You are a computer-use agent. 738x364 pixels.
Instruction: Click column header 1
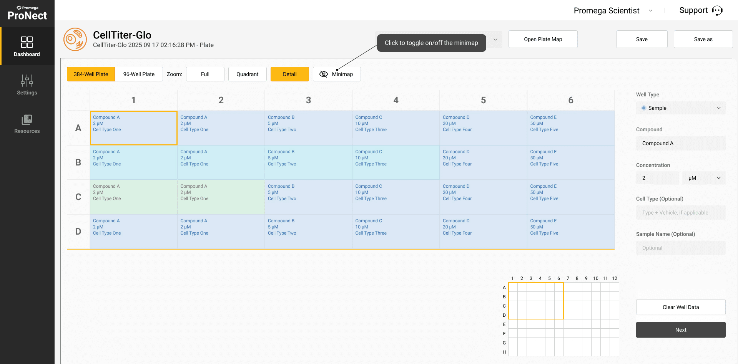[x=133, y=100]
